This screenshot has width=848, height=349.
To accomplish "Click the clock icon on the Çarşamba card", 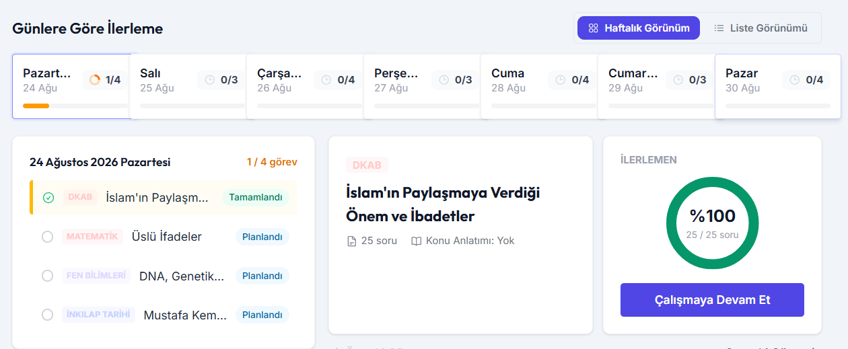I will pos(326,80).
